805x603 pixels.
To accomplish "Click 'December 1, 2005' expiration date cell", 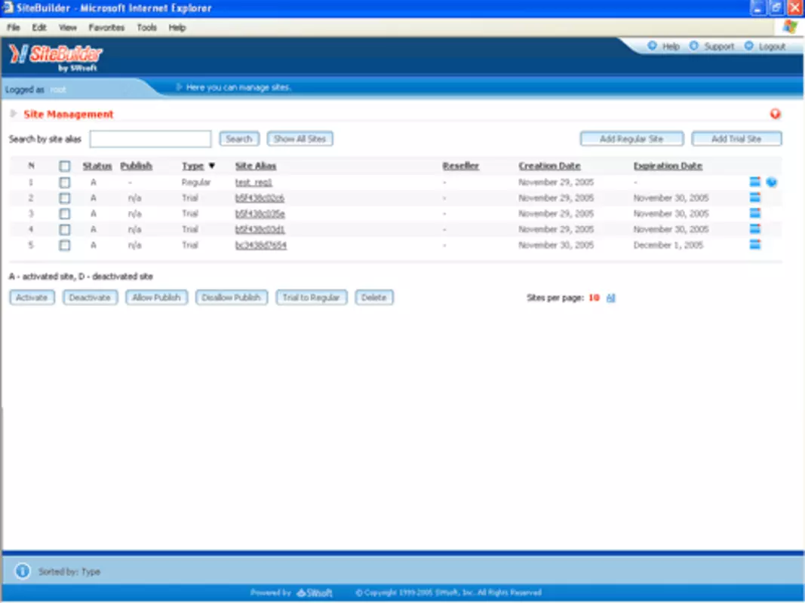I will point(668,245).
